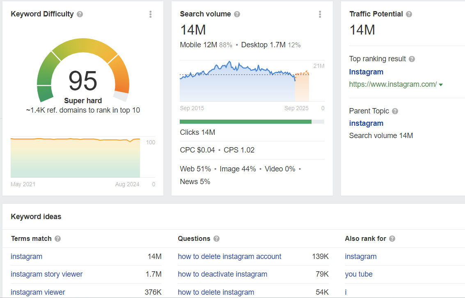Open 'instagram story viewer' keyword link
The height and width of the screenshot is (298, 465).
(x=46, y=274)
